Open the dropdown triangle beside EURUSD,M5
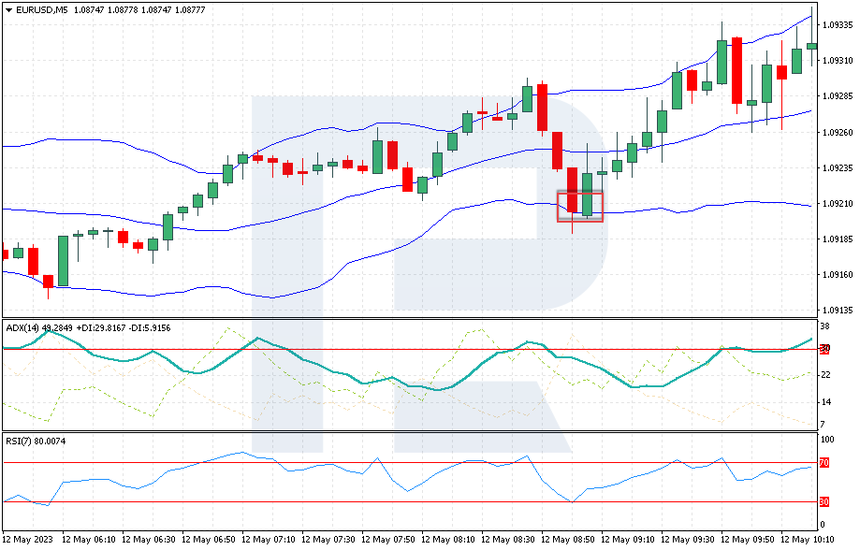The image size is (860, 550). (8, 10)
